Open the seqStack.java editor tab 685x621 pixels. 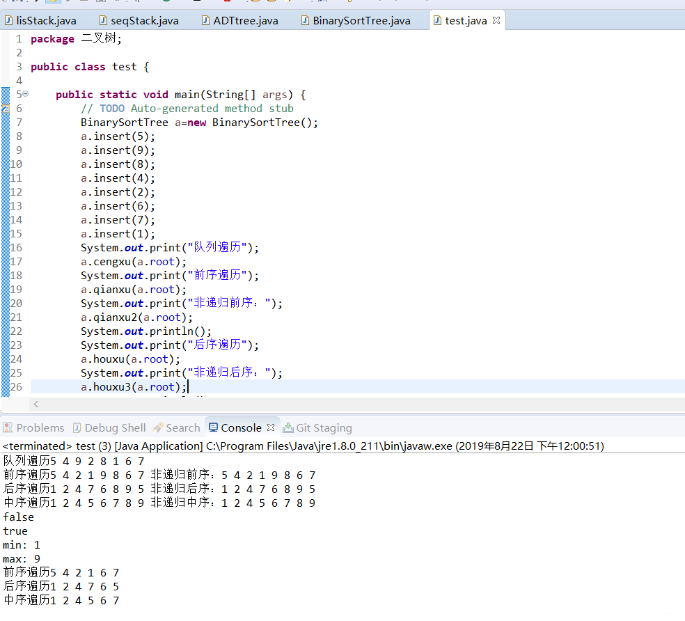point(139,21)
